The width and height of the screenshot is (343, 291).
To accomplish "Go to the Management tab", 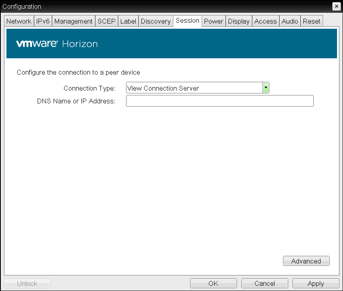I will [x=74, y=21].
